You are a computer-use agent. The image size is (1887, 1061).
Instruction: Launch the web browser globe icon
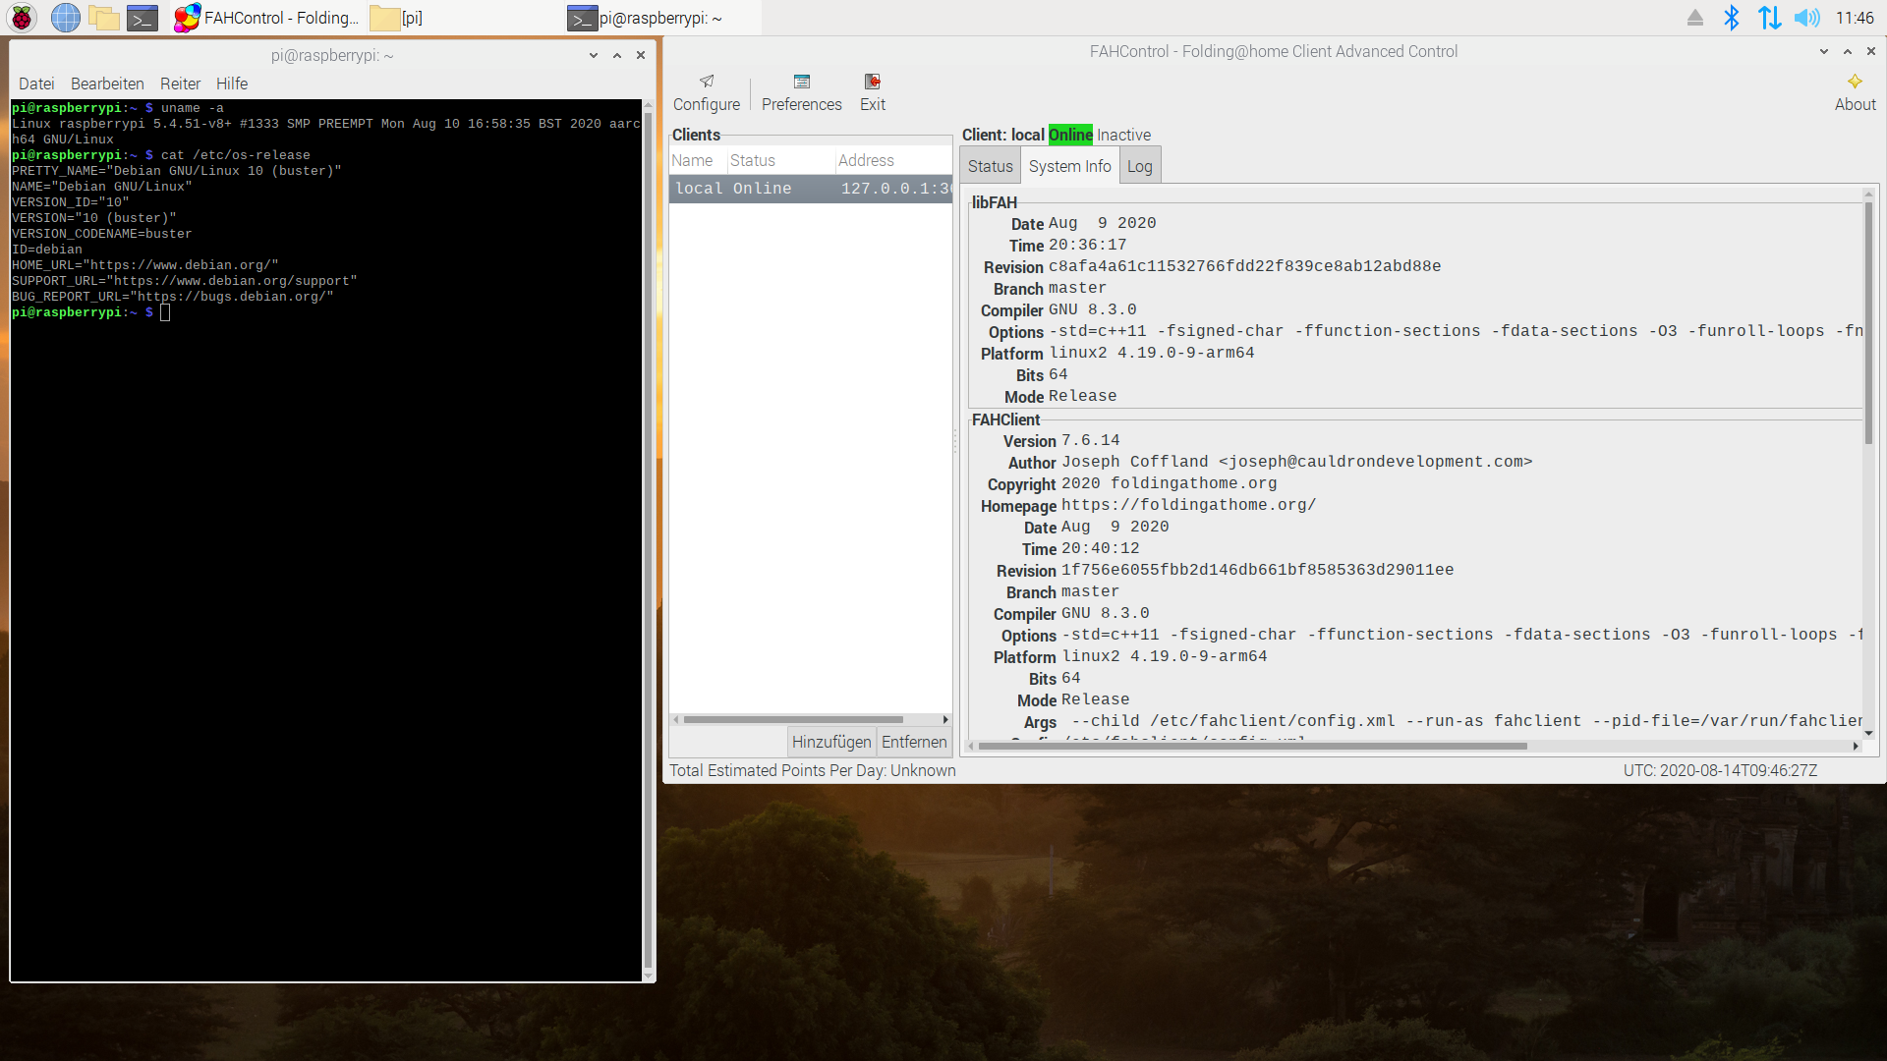[65, 18]
